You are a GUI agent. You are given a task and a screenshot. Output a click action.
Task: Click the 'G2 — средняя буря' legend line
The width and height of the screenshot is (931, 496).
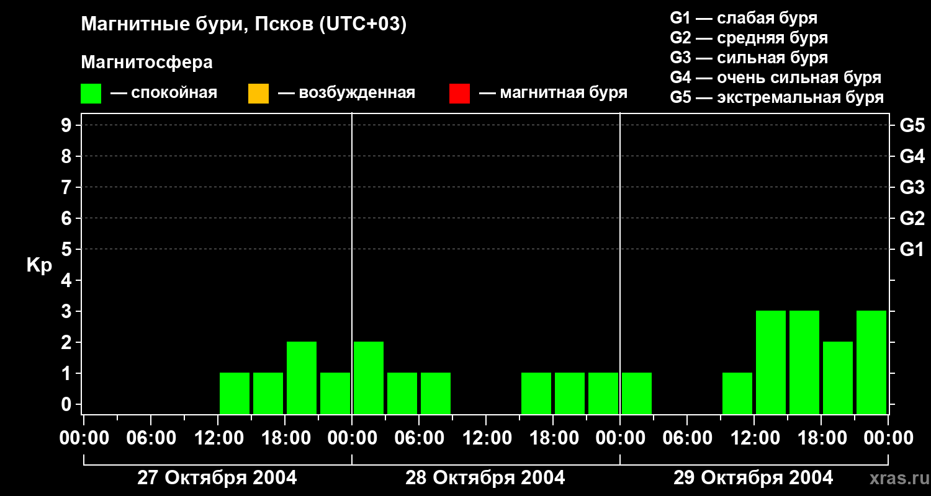click(x=749, y=38)
